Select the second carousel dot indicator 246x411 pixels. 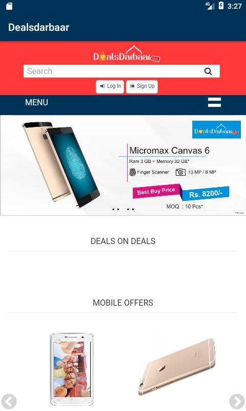tap(118, 209)
